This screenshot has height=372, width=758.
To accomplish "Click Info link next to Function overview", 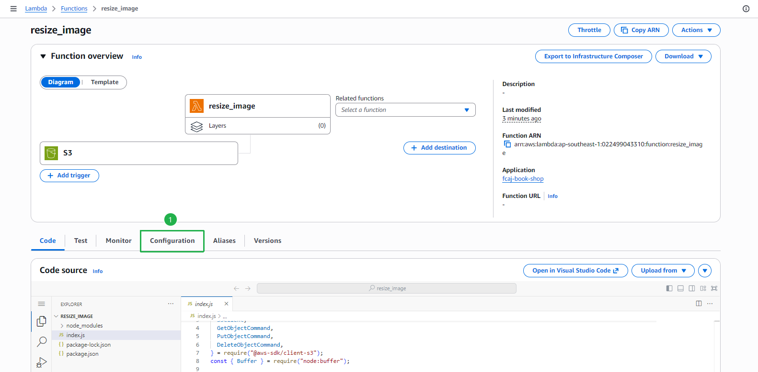I will [x=137, y=57].
